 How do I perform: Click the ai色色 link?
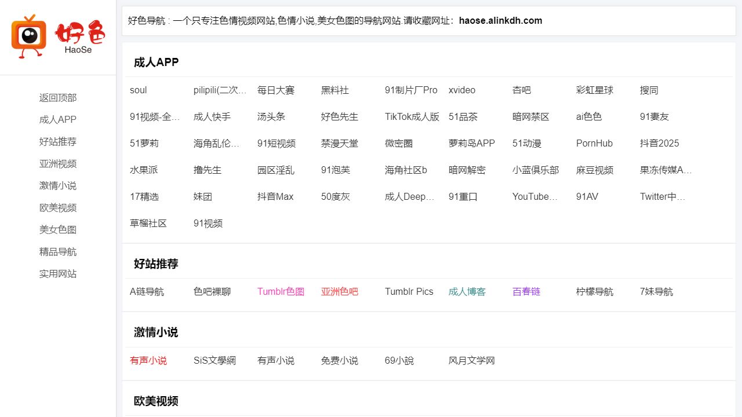pos(589,117)
